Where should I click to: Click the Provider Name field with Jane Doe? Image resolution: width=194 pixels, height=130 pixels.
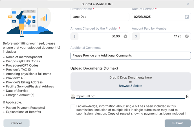(100, 17)
